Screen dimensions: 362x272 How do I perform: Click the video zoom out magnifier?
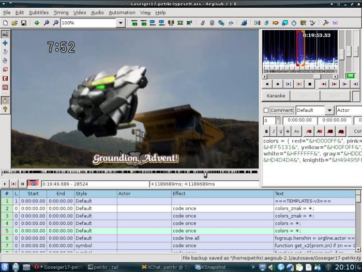[x=56, y=23]
